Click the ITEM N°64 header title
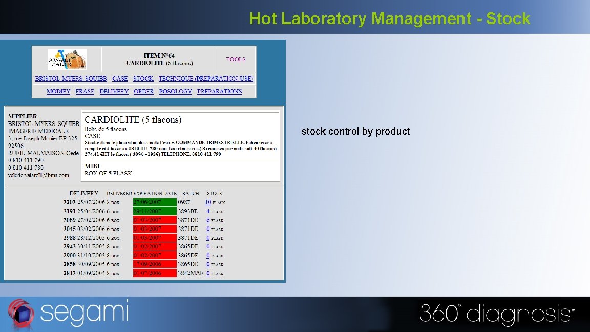The width and height of the screenshot is (590, 332). [159, 56]
